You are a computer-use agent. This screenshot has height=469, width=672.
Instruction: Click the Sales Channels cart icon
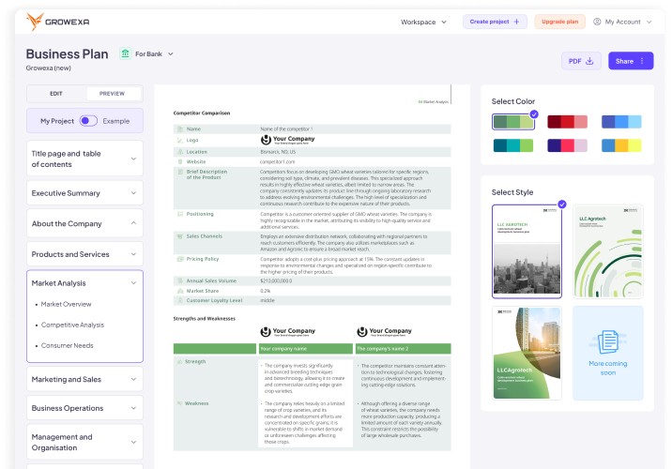pos(180,236)
